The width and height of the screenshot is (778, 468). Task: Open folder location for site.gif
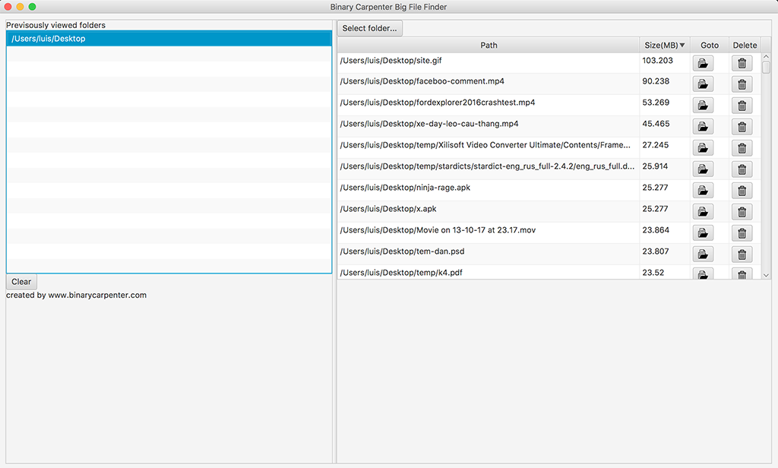pos(703,63)
